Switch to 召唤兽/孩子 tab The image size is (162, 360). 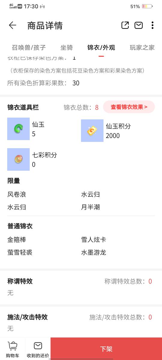click(29, 47)
